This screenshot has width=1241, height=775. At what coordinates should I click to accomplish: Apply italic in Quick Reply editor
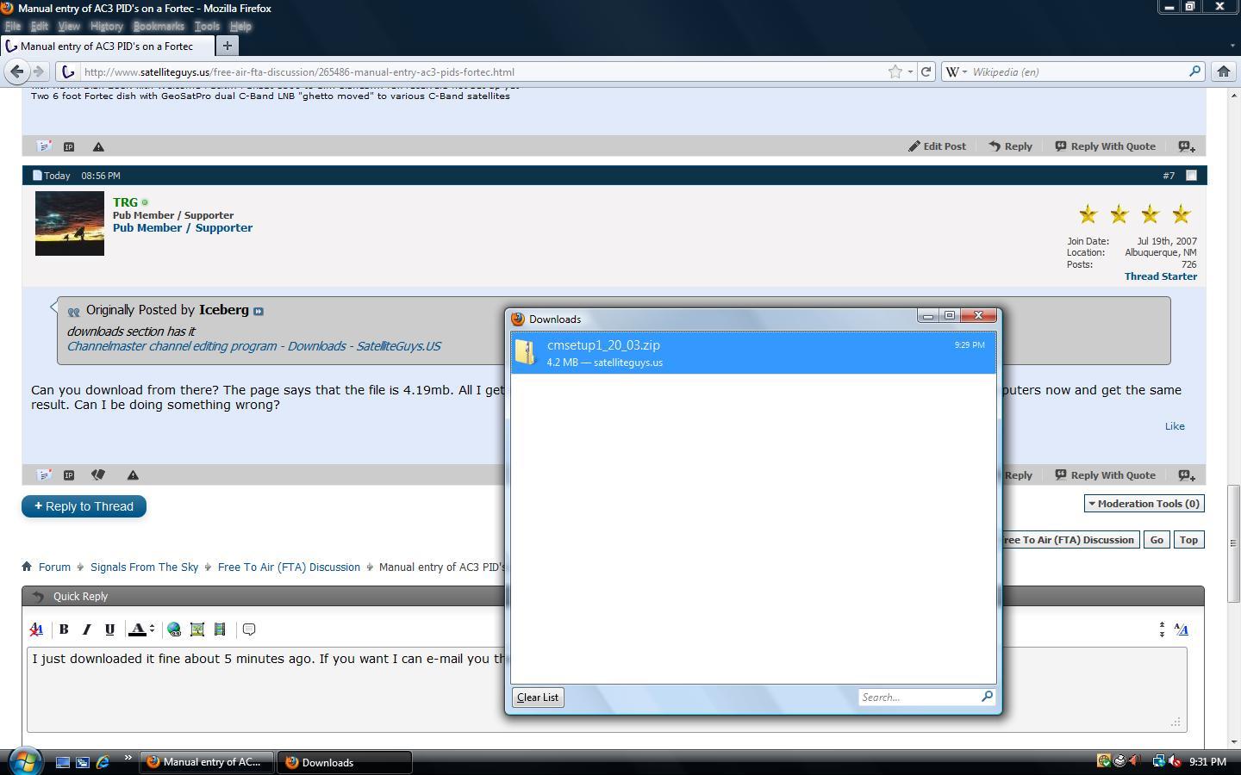pos(86,629)
